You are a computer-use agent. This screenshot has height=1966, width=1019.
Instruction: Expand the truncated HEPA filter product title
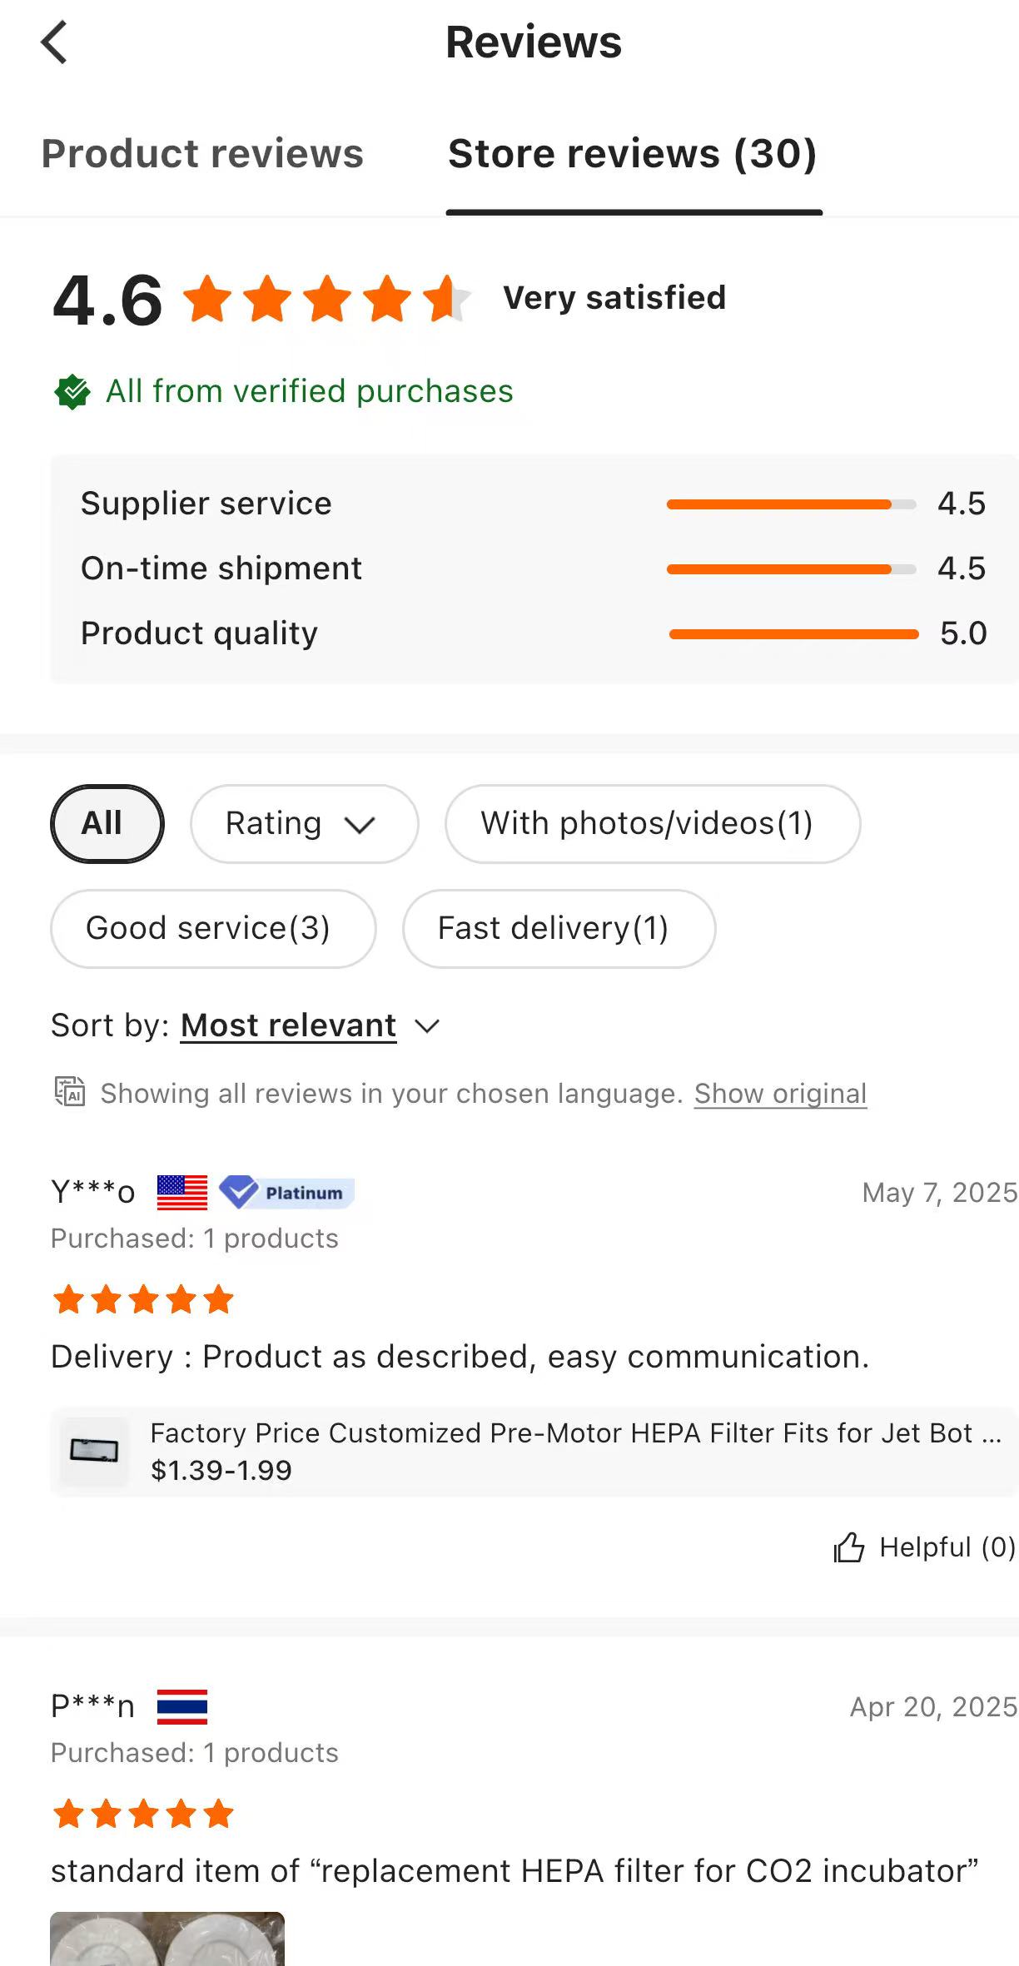573,1432
